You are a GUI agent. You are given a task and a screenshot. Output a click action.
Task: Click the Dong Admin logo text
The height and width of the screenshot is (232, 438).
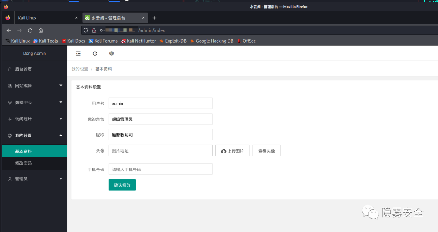tap(34, 54)
